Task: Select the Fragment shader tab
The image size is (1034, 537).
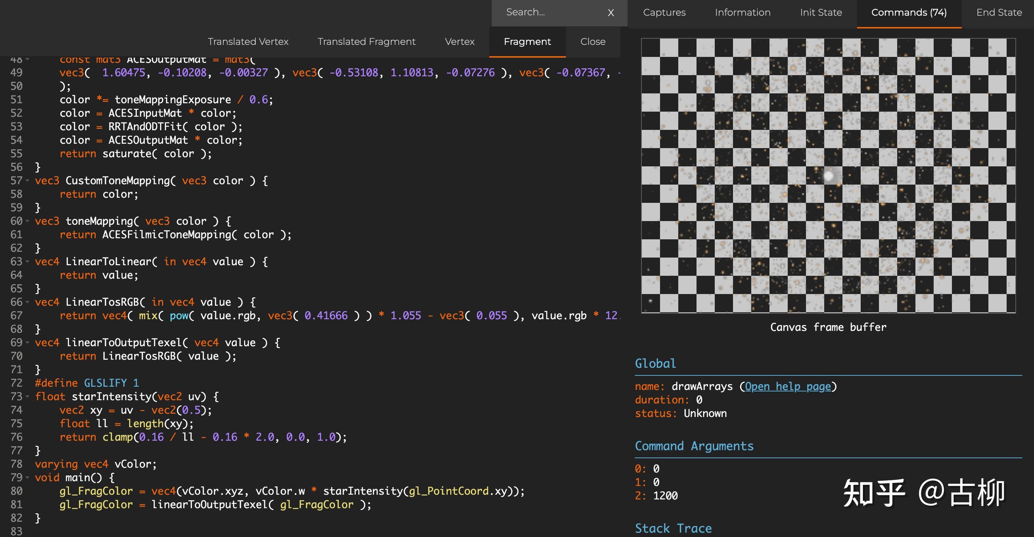Action: pyautogui.click(x=527, y=41)
